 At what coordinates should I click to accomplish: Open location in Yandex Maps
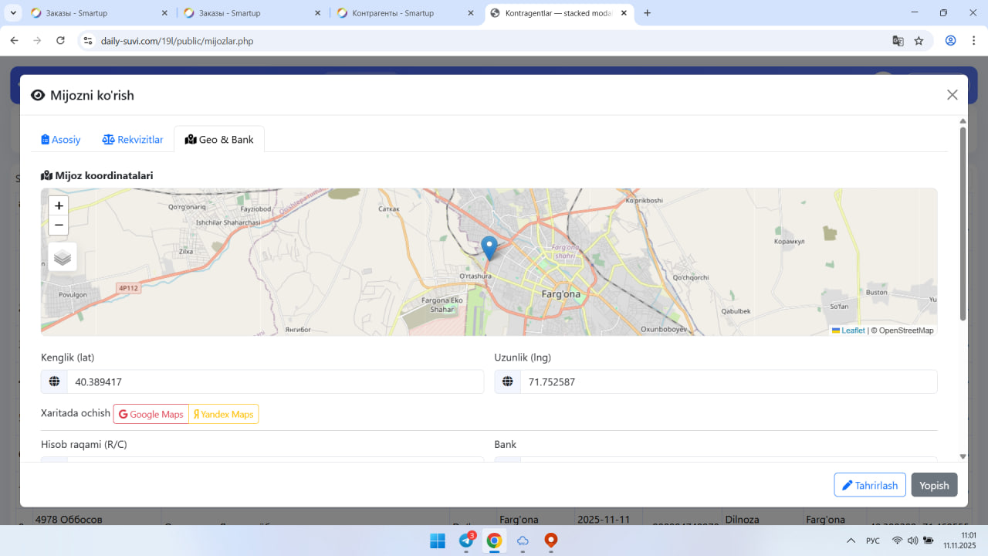point(223,414)
